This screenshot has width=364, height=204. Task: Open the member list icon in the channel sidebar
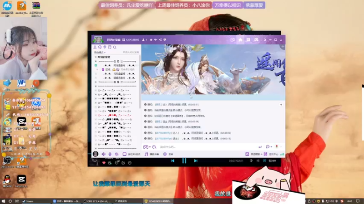click(x=95, y=47)
